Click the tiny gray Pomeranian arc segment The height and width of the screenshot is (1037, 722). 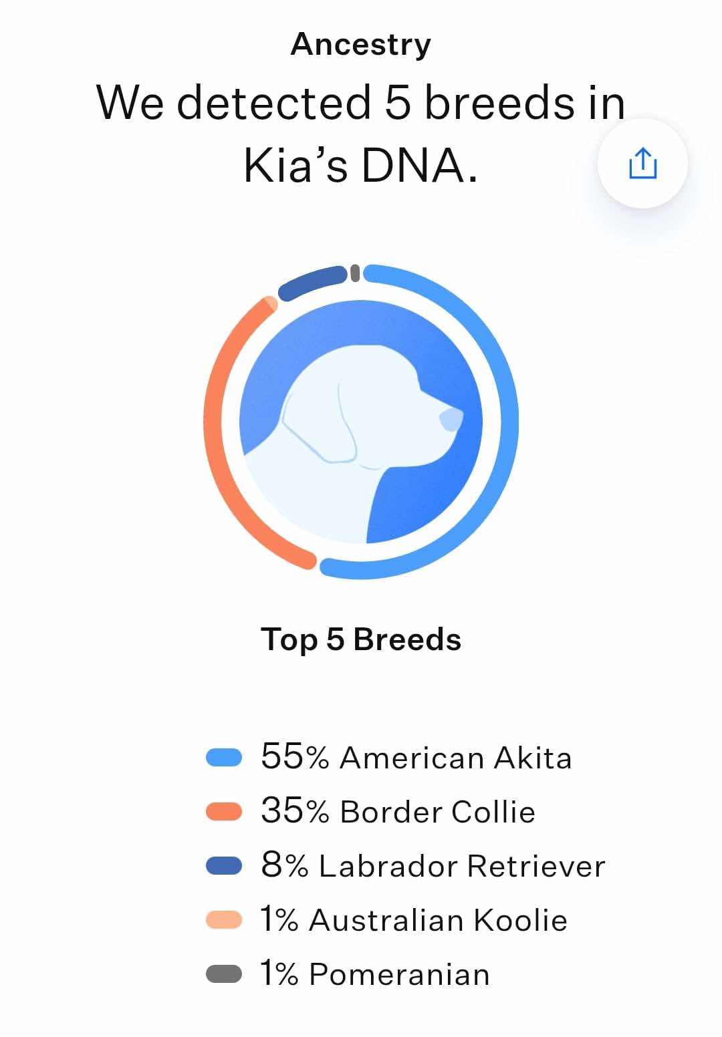355,273
